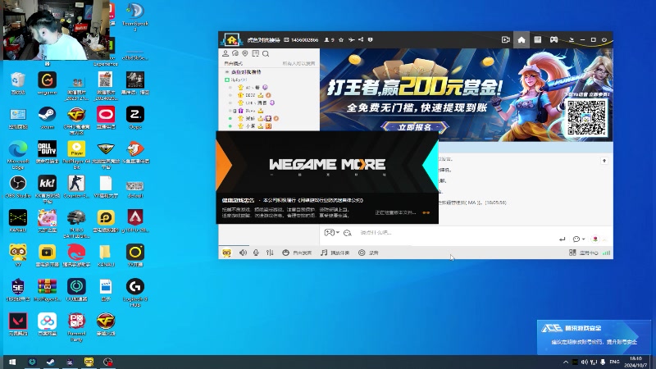Open PotPlayer 64 bit desktop shortcut

(76, 155)
